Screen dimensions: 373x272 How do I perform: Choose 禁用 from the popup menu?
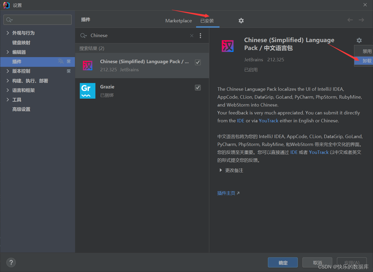(364, 51)
